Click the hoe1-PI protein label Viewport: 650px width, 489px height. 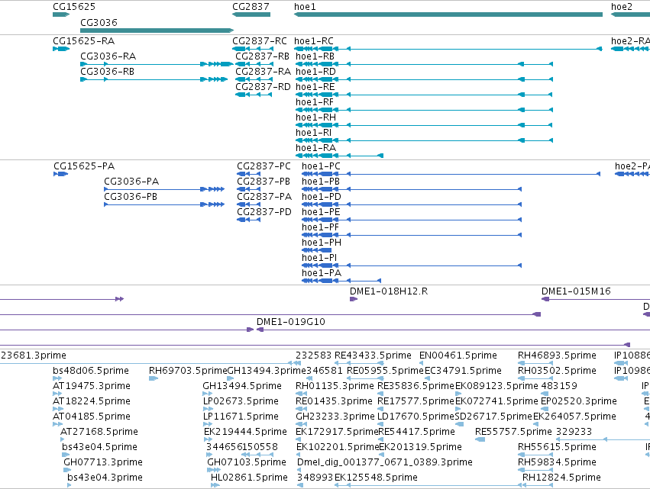coord(319,258)
